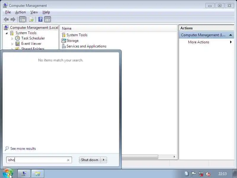Select Task Scheduler in the tree
Image resolution: width=237 pixels, height=178 pixels.
point(33,38)
